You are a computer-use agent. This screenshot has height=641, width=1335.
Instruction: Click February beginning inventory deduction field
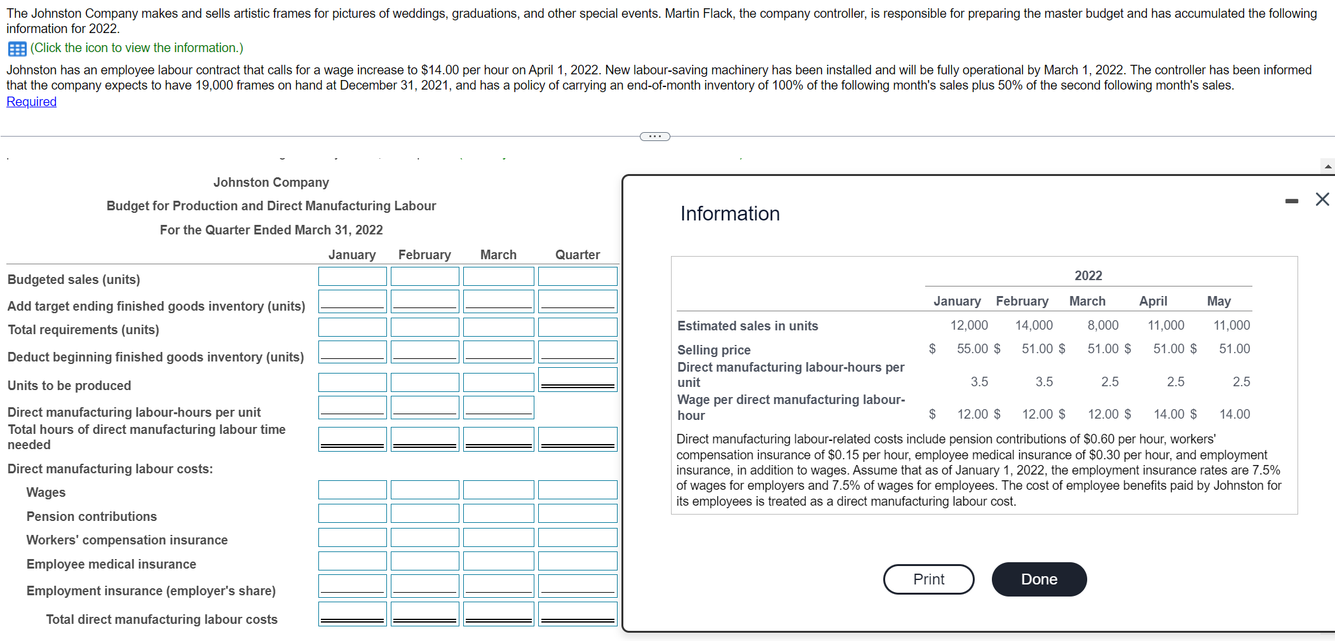(425, 352)
